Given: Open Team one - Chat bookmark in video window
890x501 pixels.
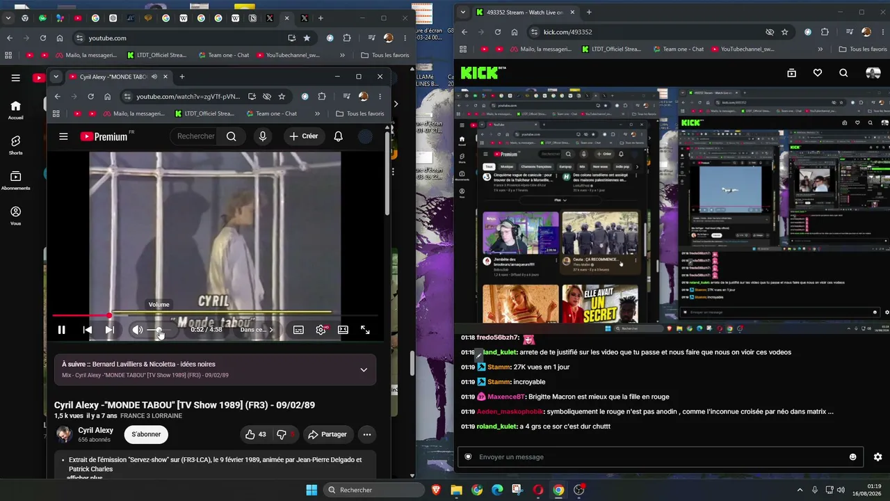Looking at the screenshot, I should coord(270,113).
